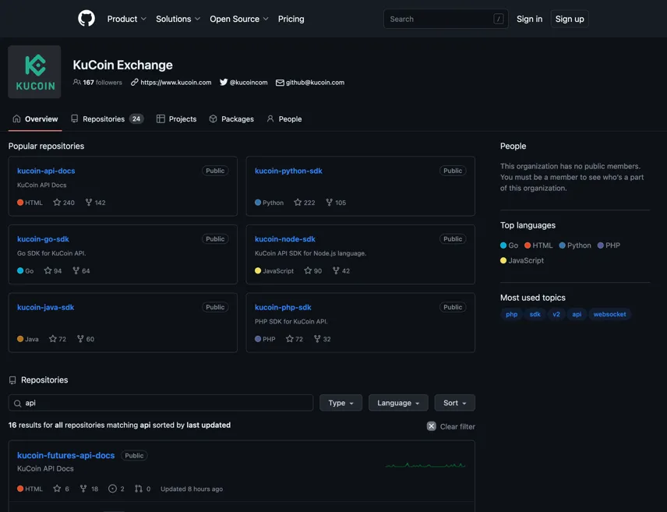Screen dimensions: 667x512
Task: Open the kucoin-php-sdk repository
Action: tap(283, 307)
